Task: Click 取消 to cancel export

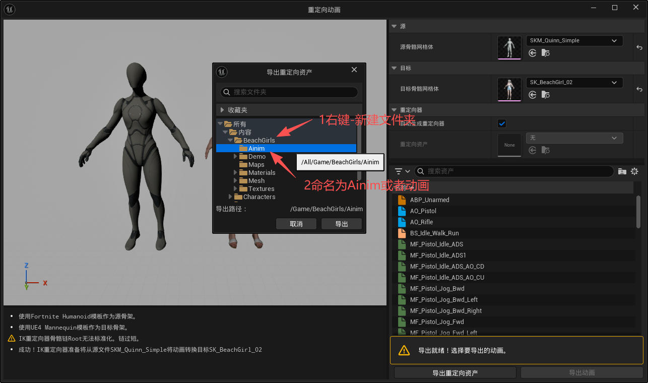Action: (296, 224)
